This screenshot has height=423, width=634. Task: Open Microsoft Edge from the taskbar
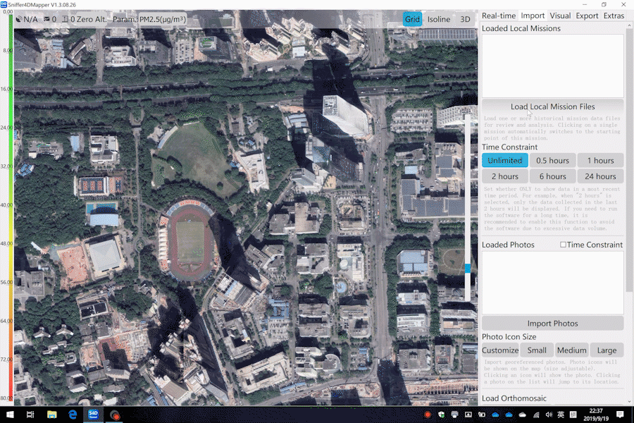point(71,415)
